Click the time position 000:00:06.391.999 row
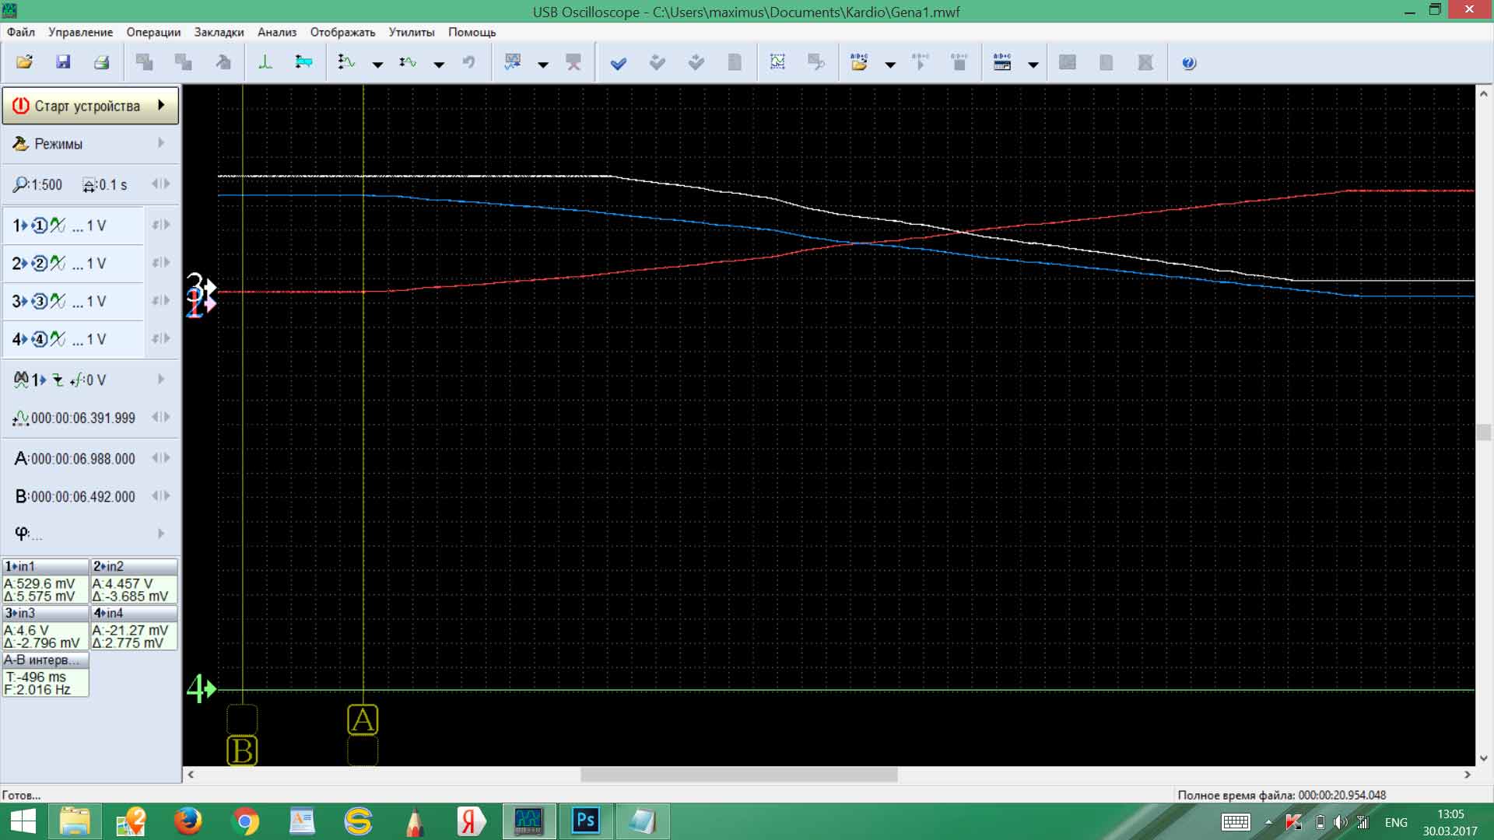This screenshot has width=1494, height=840. [74, 418]
